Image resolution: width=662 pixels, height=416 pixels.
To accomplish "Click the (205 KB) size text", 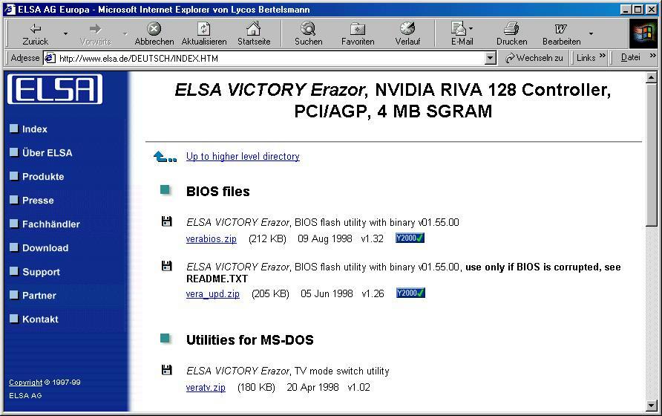I will tap(270, 294).
